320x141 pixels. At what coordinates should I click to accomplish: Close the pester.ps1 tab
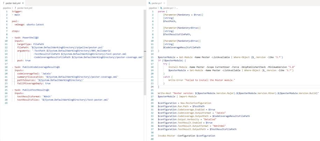coord(164,3)
